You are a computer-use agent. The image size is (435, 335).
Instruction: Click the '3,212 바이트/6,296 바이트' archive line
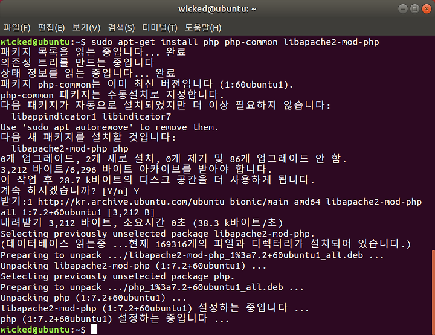(136, 170)
